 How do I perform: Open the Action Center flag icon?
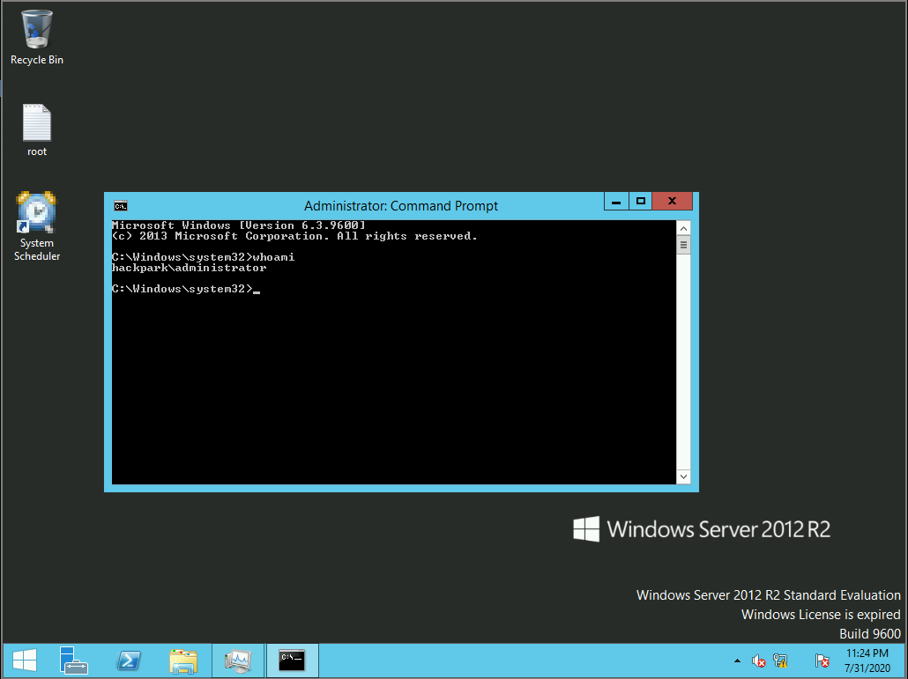click(x=822, y=661)
